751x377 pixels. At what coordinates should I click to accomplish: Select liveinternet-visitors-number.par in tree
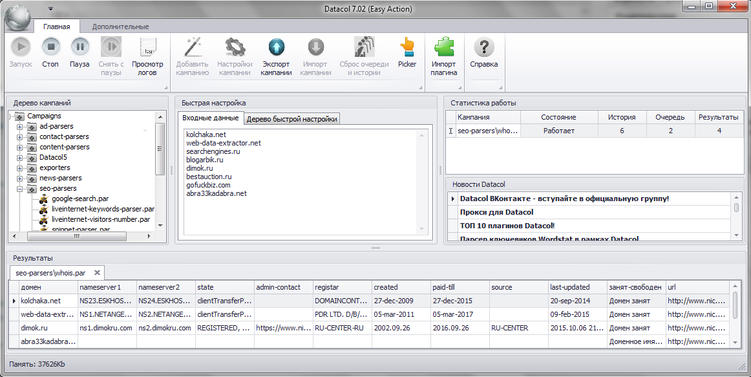coord(101,219)
